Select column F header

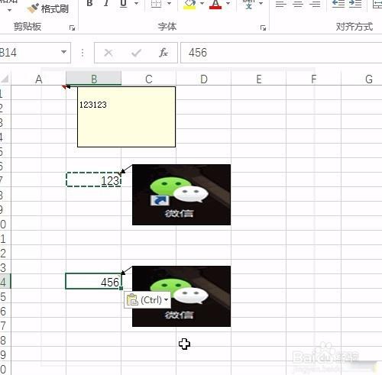[314, 79]
